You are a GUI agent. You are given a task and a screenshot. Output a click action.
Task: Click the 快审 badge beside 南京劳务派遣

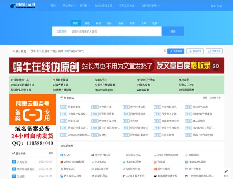[189, 107]
